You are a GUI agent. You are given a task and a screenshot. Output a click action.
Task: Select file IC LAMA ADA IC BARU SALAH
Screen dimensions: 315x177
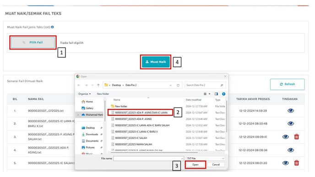(140, 125)
